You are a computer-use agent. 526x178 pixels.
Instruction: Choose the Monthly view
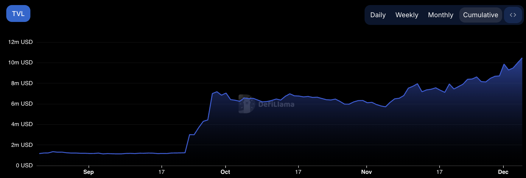point(440,15)
